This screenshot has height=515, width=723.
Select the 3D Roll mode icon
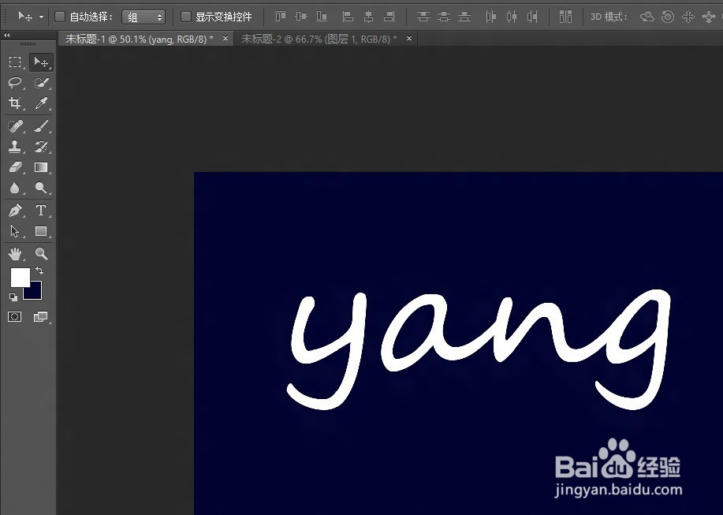click(x=668, y=17)
